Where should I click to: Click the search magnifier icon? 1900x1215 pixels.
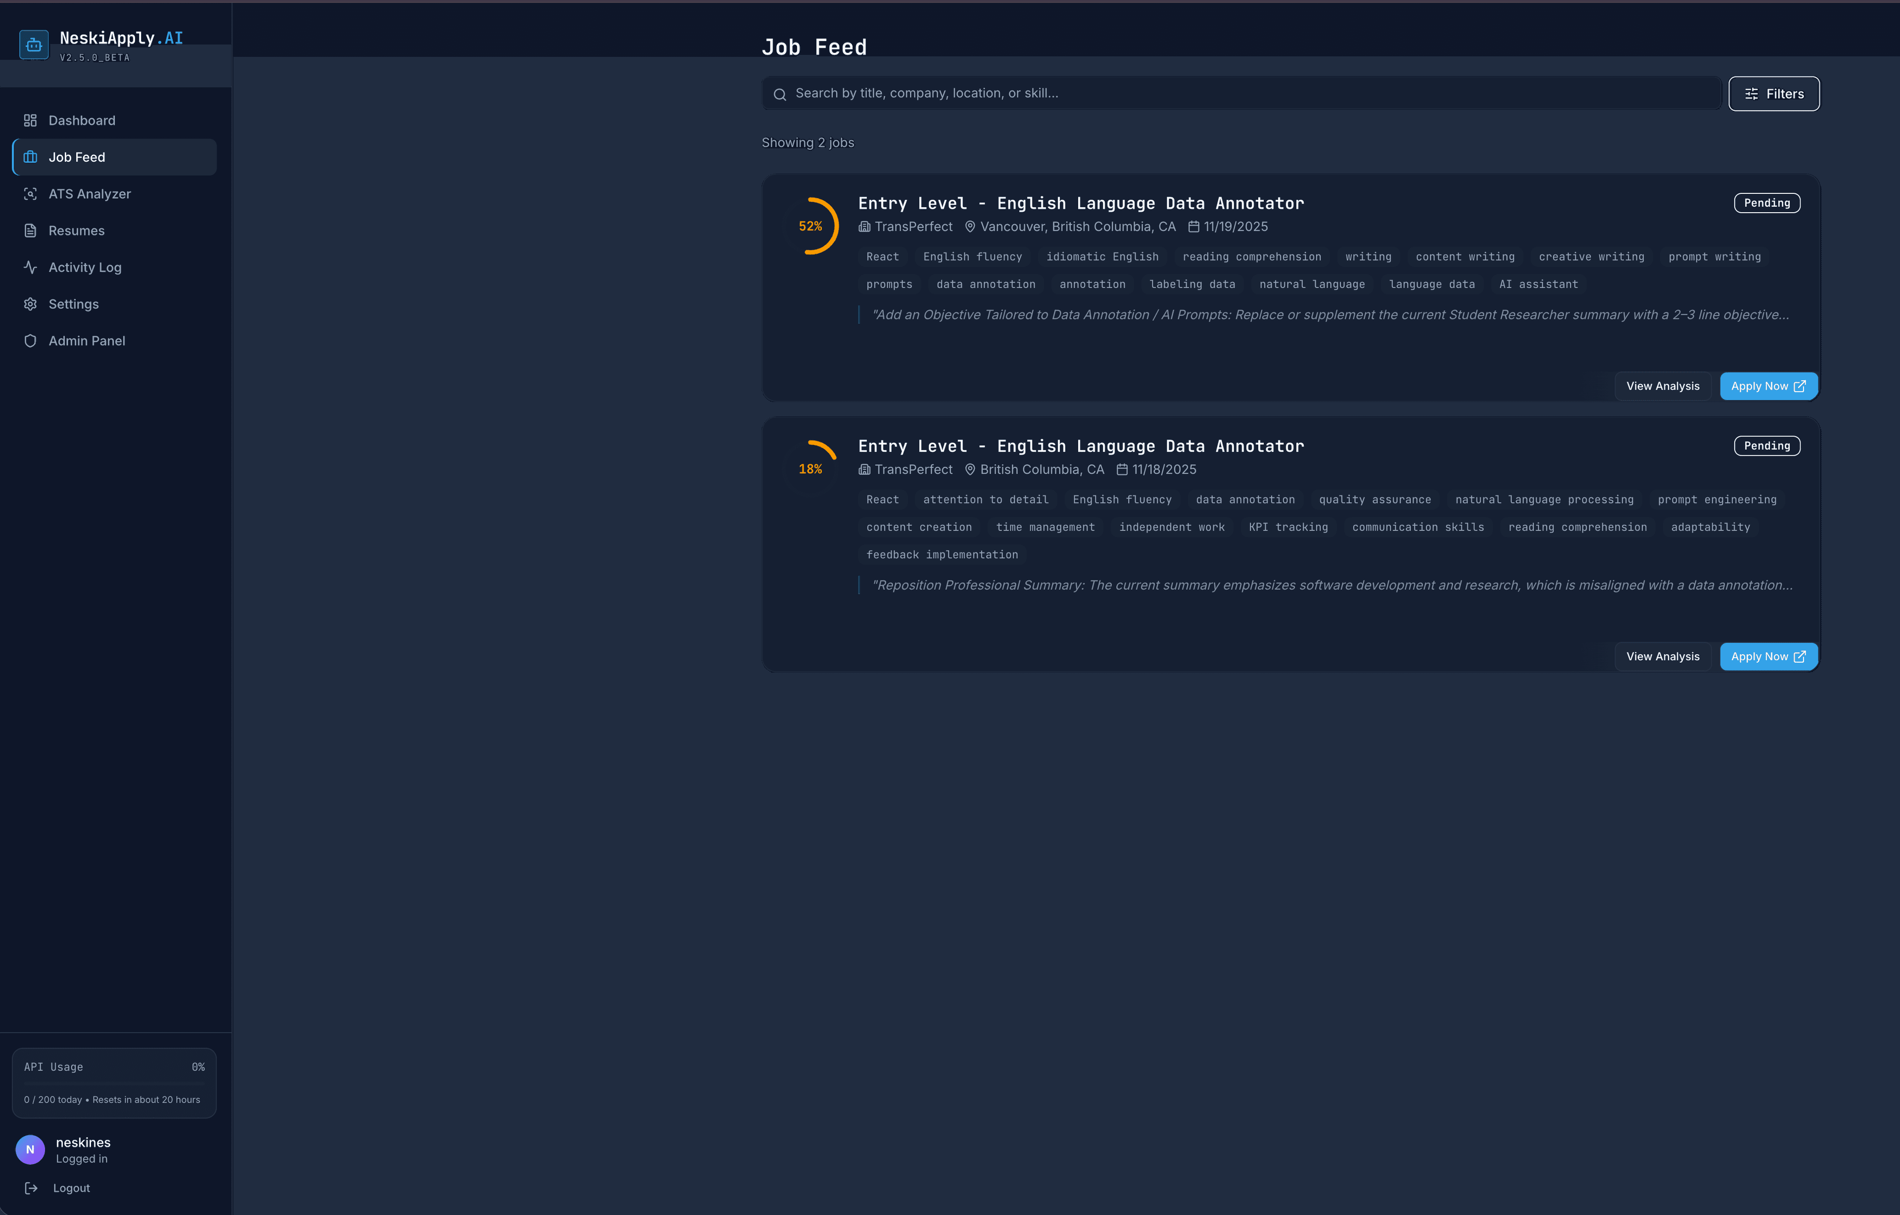click(780, 93)
